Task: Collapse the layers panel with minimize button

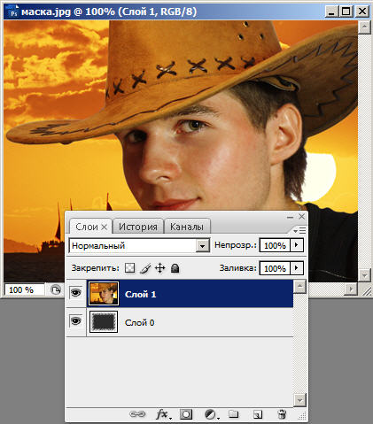Action: click(290, 217)
